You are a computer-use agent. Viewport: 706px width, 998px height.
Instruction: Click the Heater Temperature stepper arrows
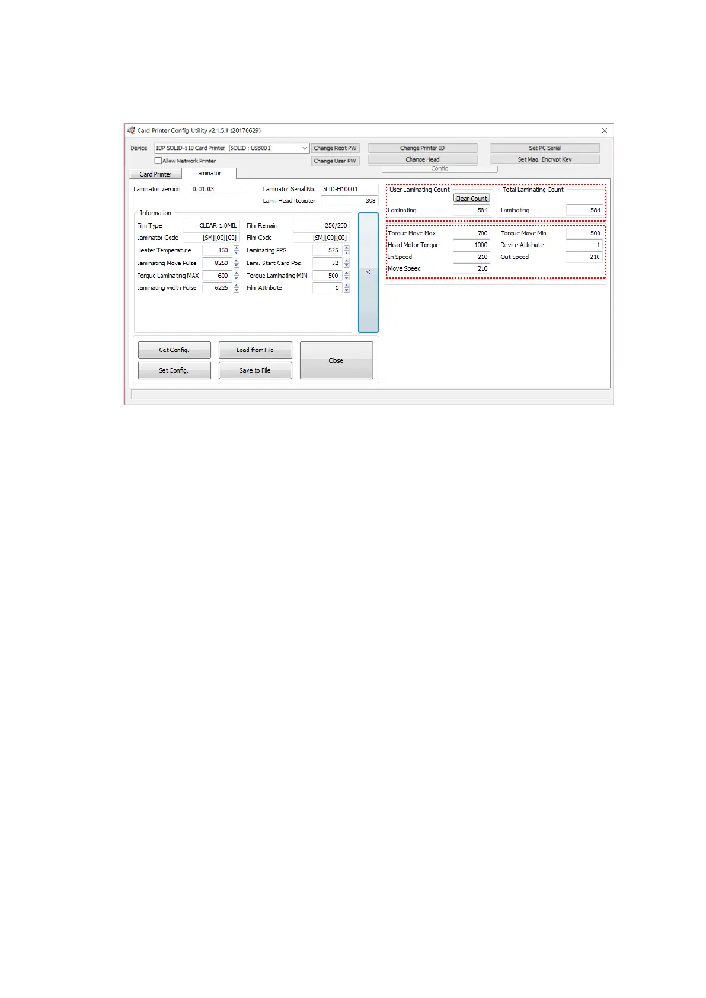[237, 251]
